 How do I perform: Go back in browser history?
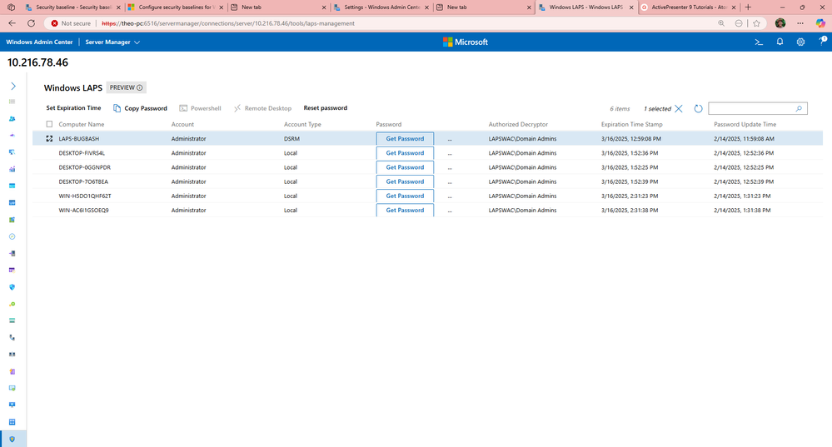(x=12, y=23)
